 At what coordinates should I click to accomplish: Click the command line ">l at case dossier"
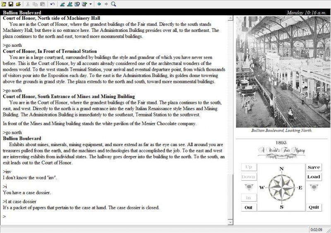coord(19,202)
